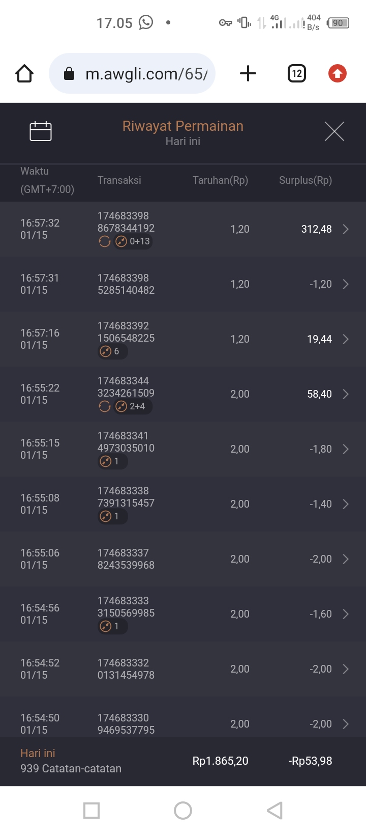The height and width of the screenshot is (835, 366).
Task: Select the Transaksi column header
Action: (119, 180)
